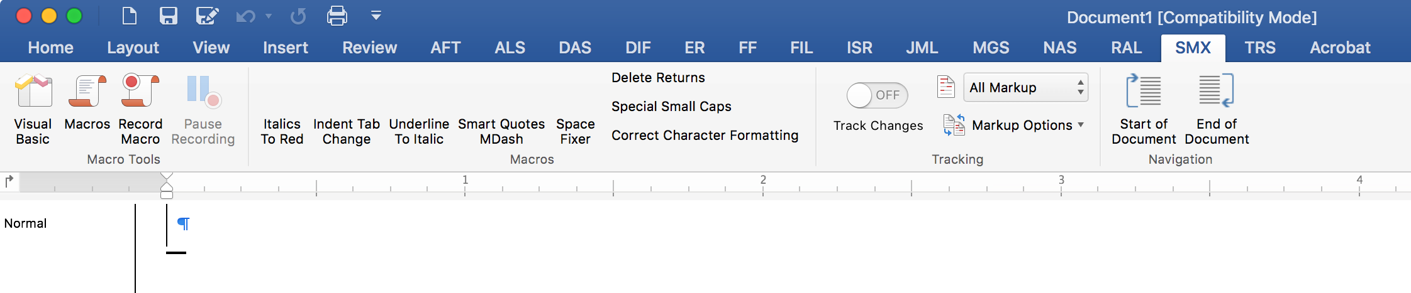This screenshot has height=293, width=1411.
Task: Switch to the Acrobat tab
Action: coord(1340,48)
